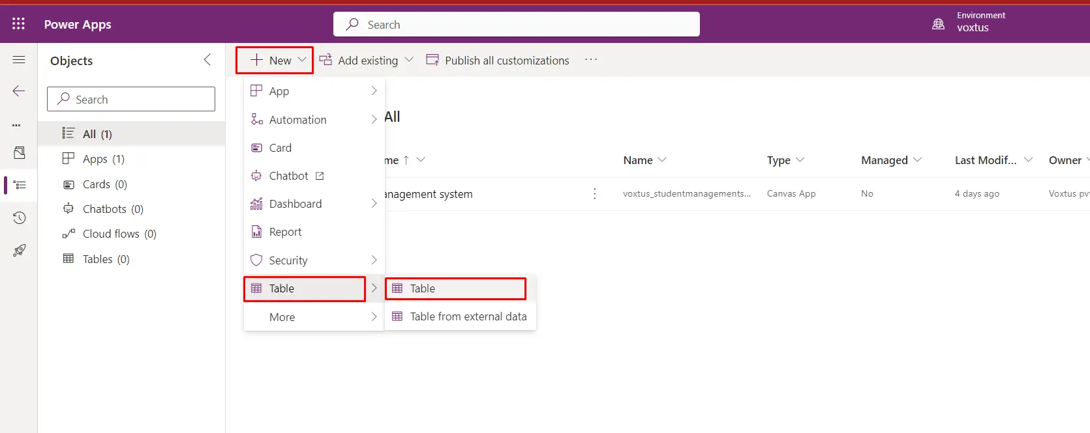Image resolution: width=1090 pixels, height=433 pixels.
Task: Select Table from the submenu
Action: click(x=455, y=288)
